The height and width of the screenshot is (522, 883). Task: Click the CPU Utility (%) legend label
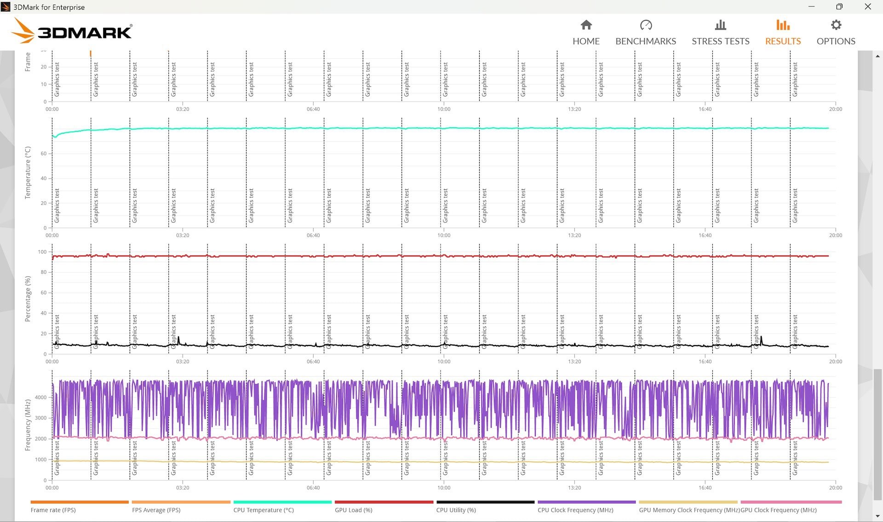[456, 510]
